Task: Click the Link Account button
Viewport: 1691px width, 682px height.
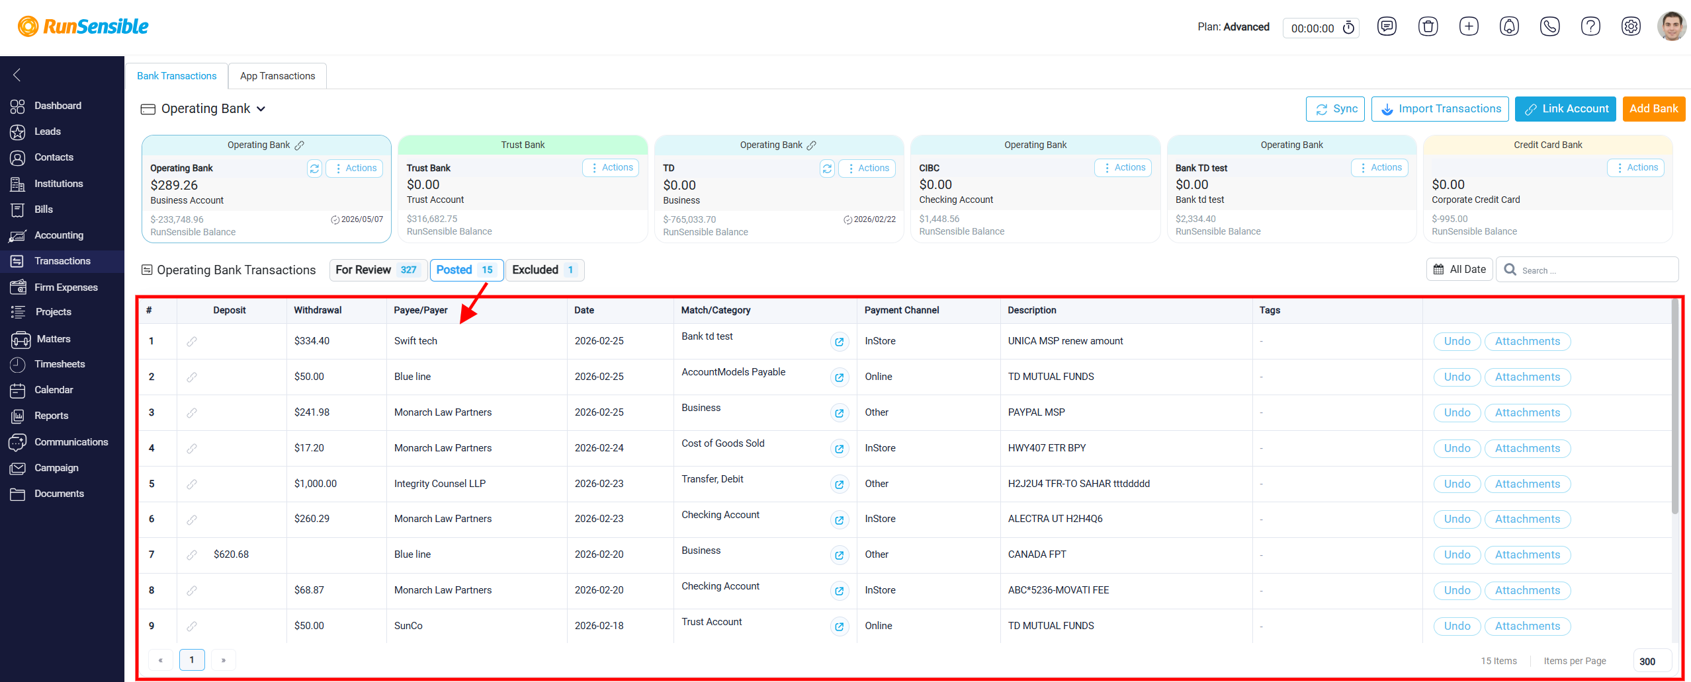Action: [1565, 109]
